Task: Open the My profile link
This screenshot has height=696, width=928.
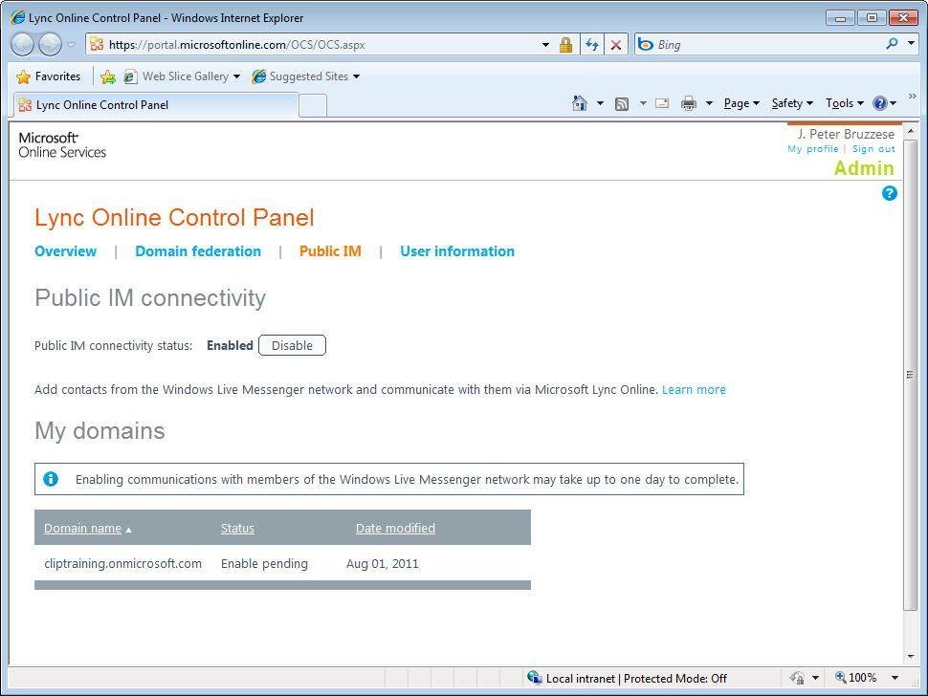Action: click(x=812, y=149)
